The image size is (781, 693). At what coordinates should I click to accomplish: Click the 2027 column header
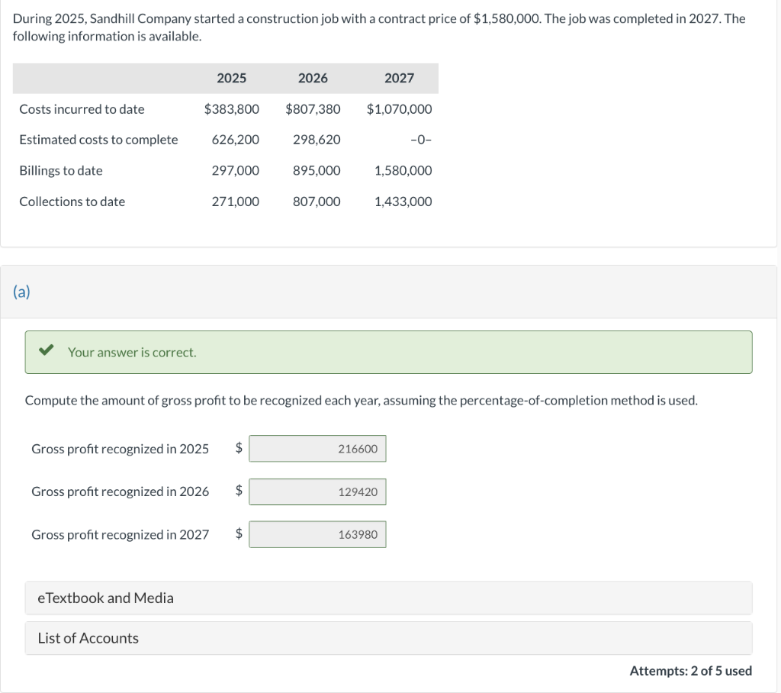pyautogui.click(x=399, y=79)
